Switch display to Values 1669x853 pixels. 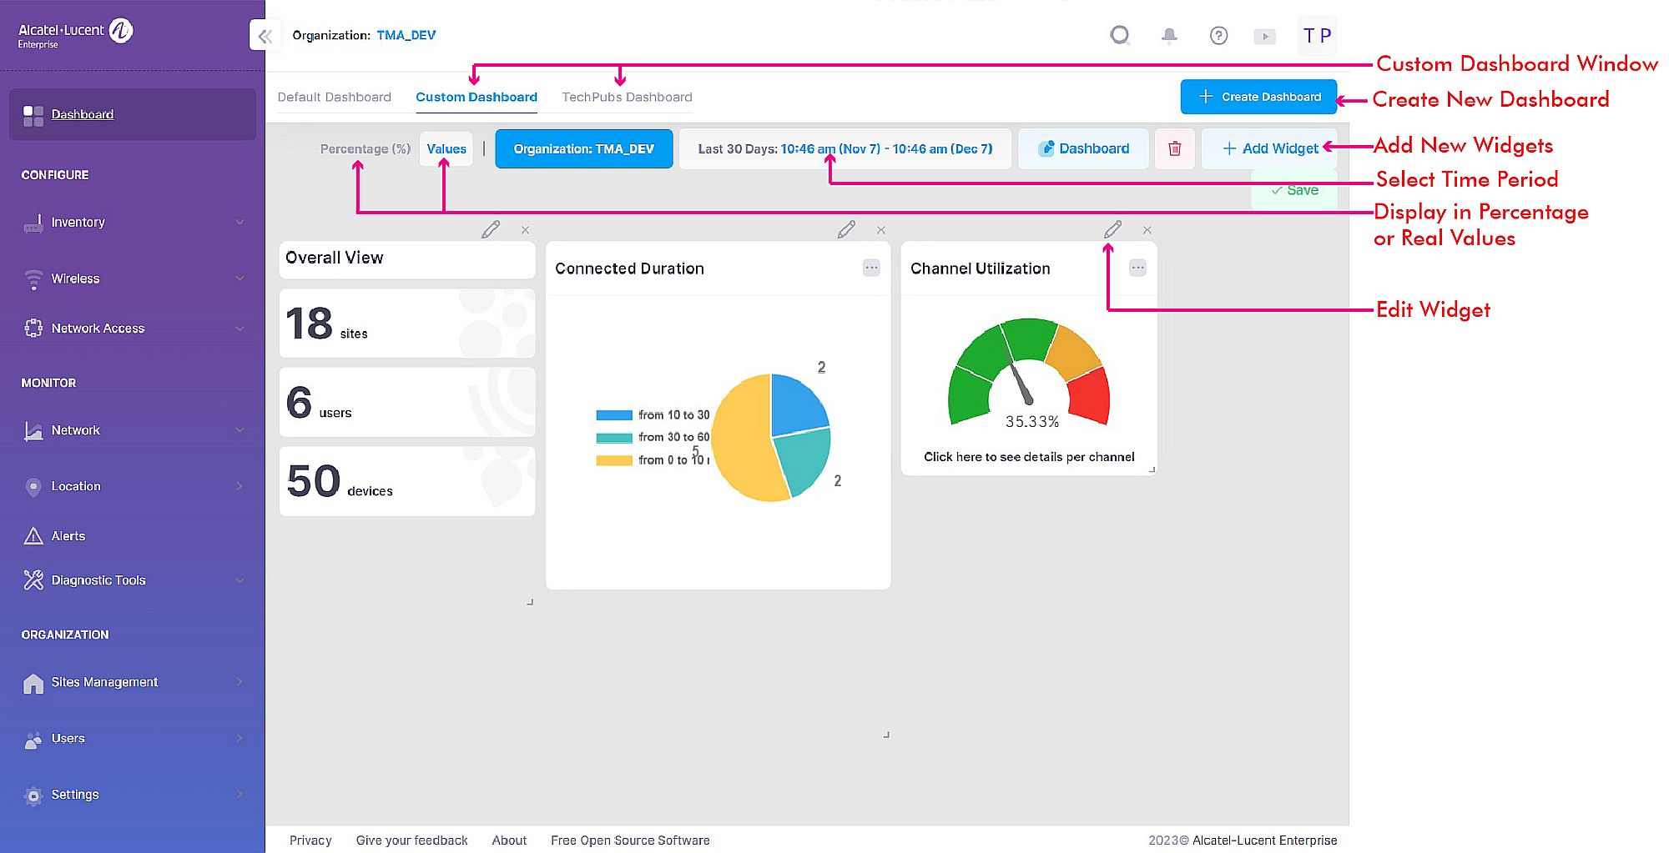(446, 149)
